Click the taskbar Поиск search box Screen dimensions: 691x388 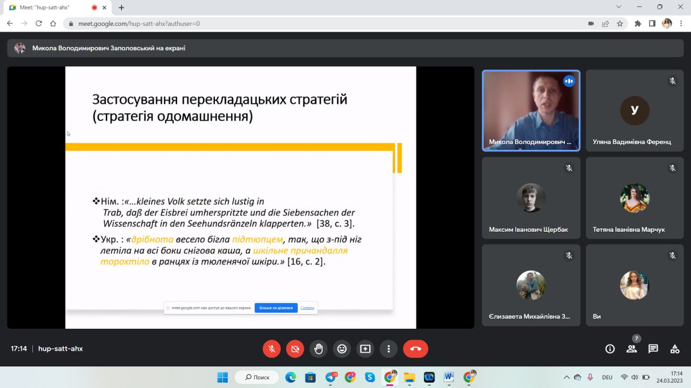(x=257, y=377)
